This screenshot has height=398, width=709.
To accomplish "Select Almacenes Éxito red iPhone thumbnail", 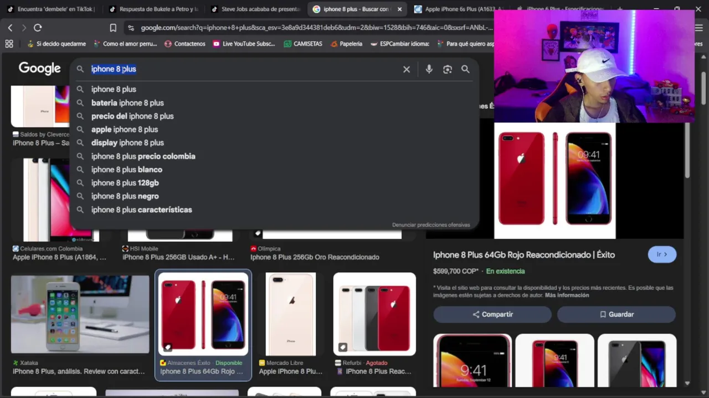I will coord(203,314).
